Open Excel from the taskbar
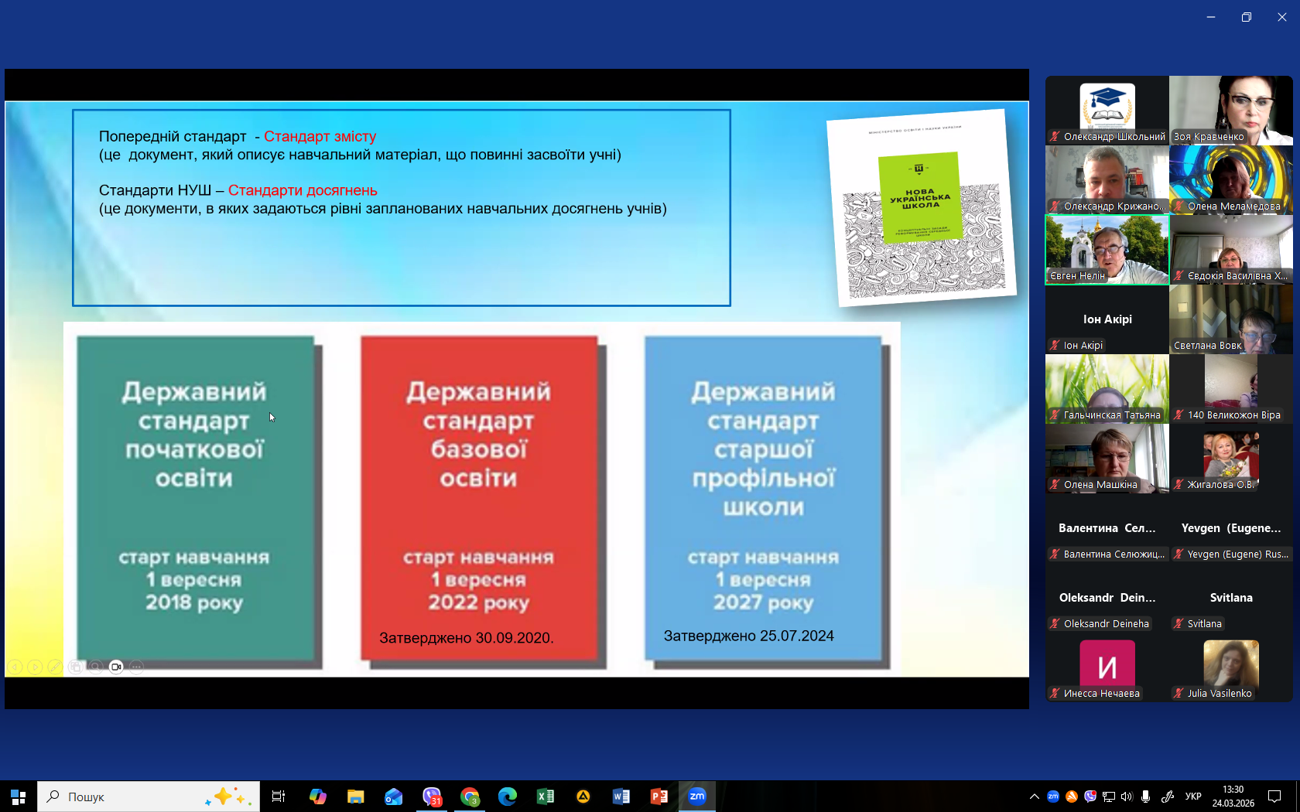The image size is (1300, 812). [546, 797]
